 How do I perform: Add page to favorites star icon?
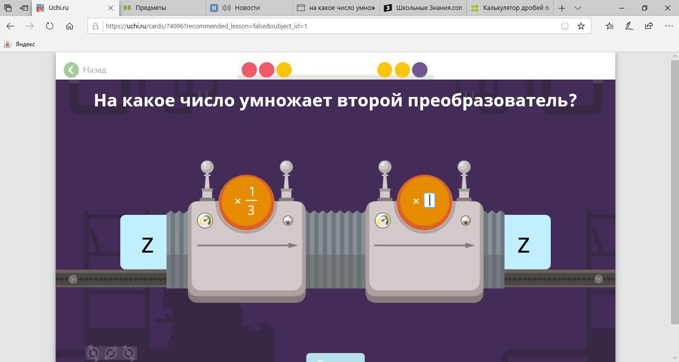[581, 26]
